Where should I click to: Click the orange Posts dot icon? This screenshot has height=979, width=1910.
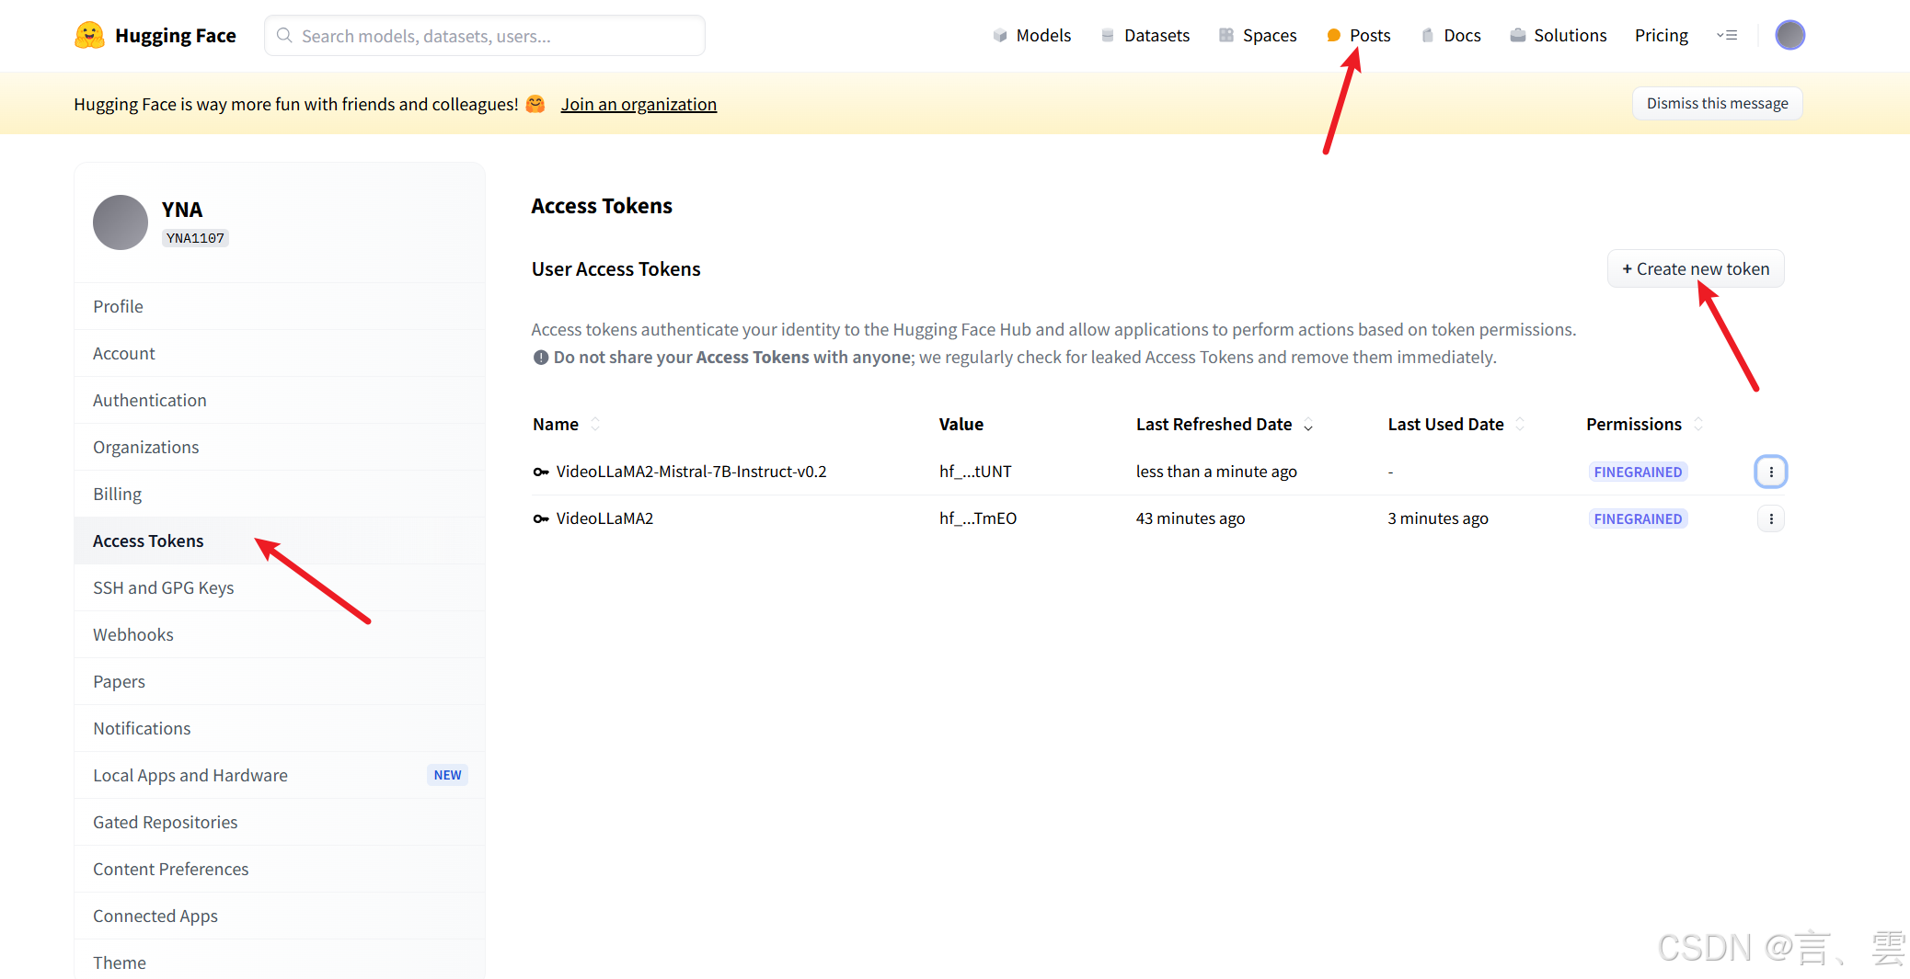pyautogui.click(x=1333, y=35)
